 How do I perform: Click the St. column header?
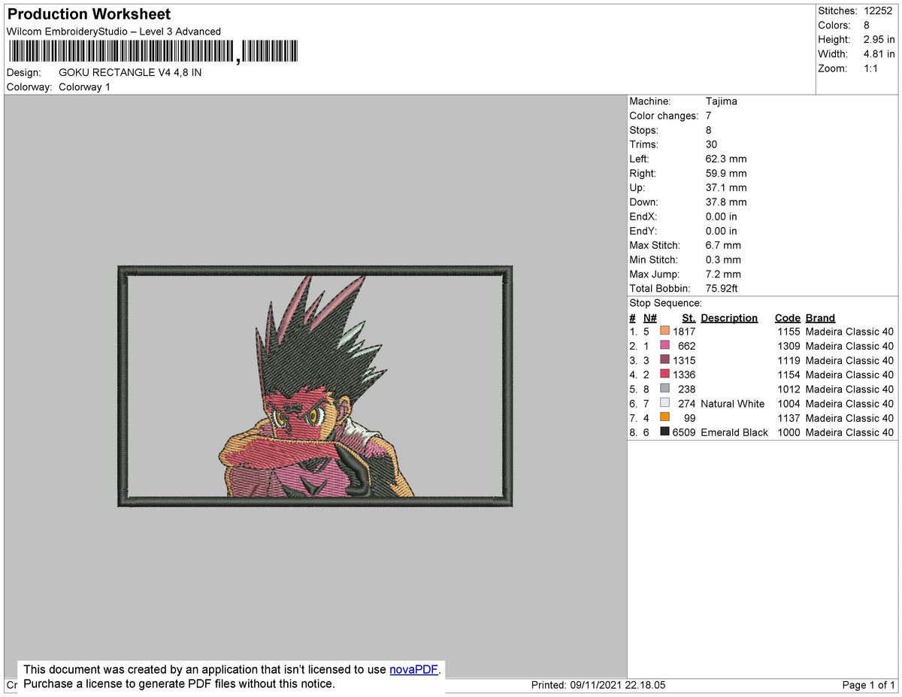pos(689,317)
